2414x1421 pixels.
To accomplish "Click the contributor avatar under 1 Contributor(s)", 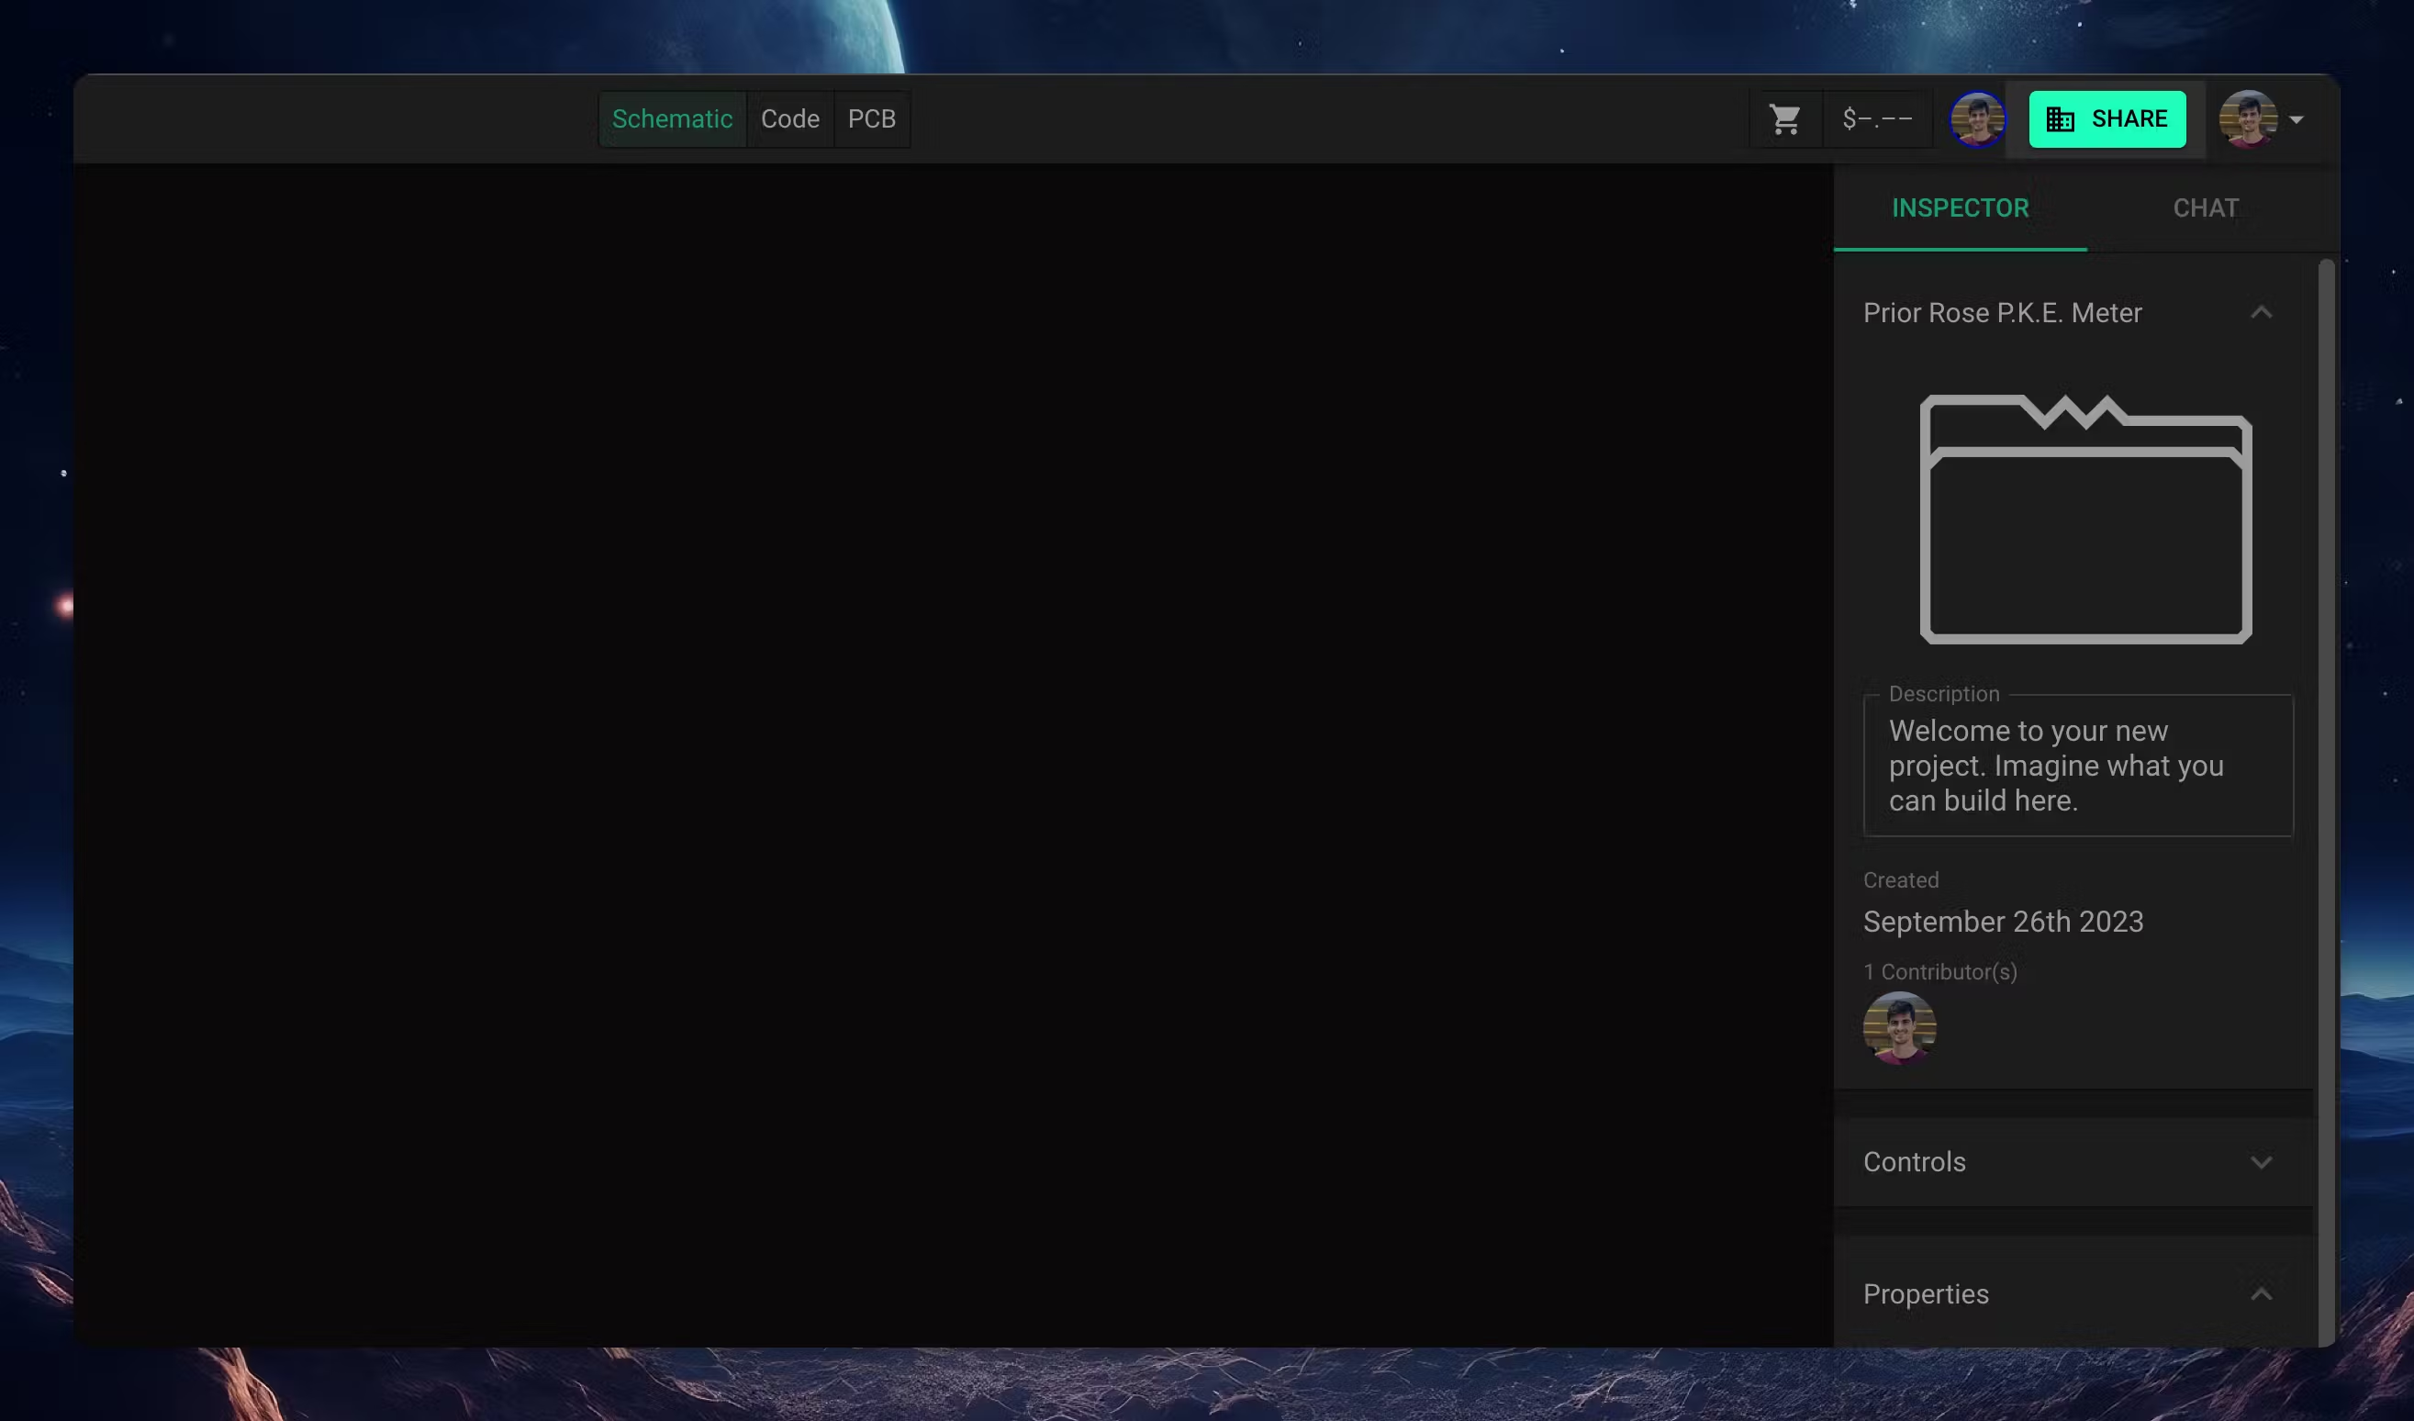I will (1899, 1027).
